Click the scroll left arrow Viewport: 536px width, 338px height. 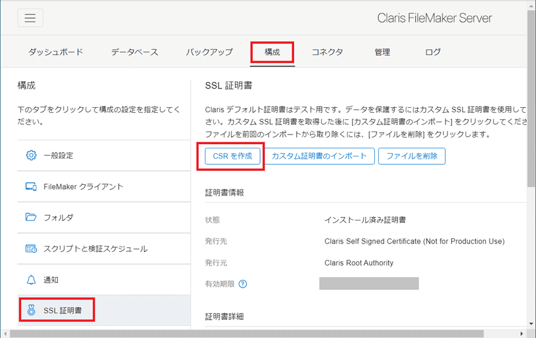(x=5, y=334)
